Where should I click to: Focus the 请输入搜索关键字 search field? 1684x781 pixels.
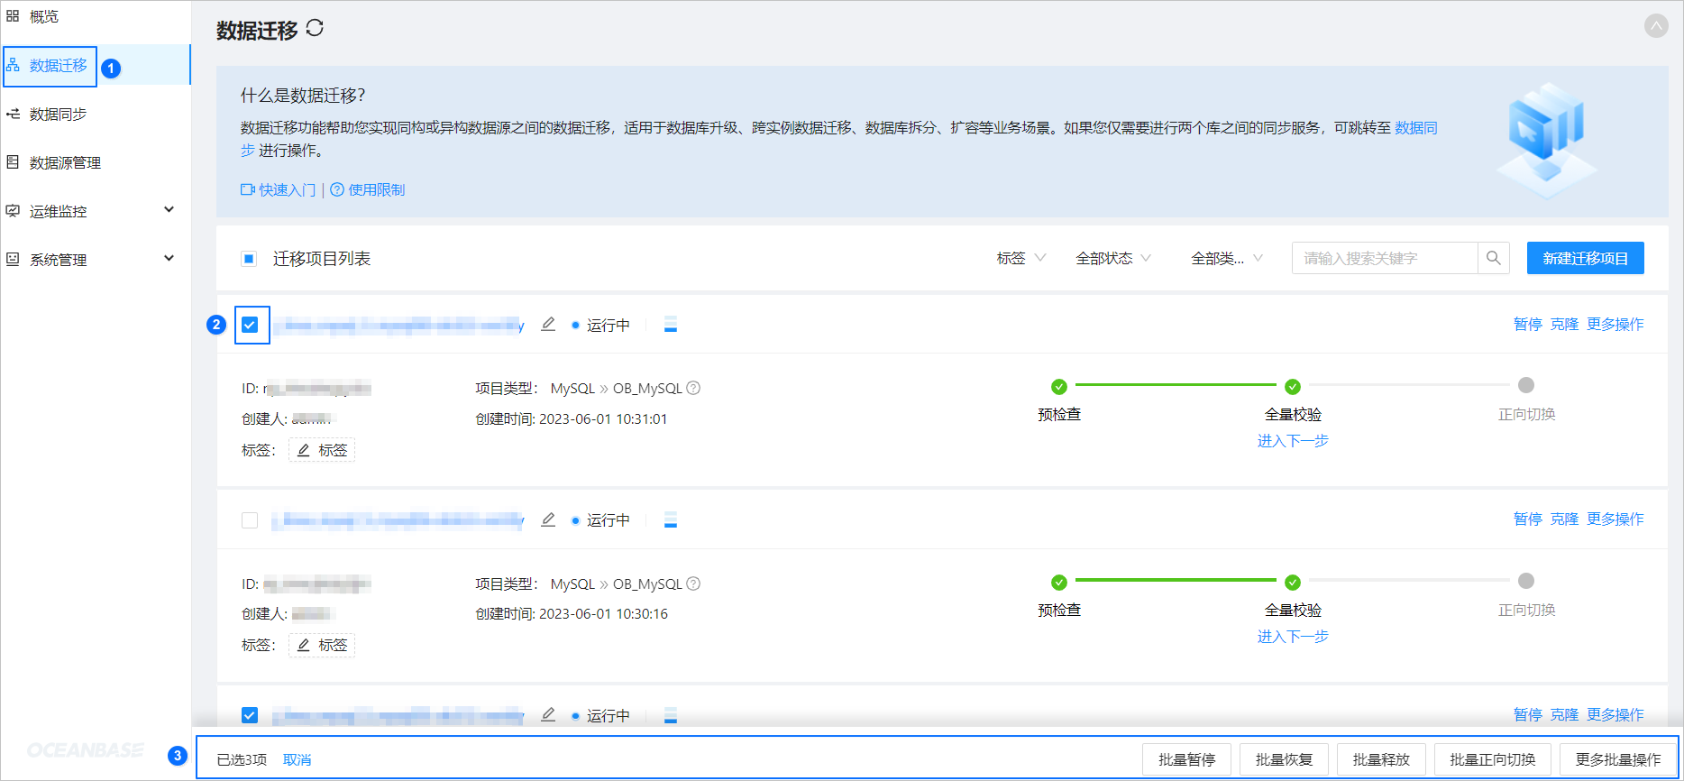tap(1385, 258)
